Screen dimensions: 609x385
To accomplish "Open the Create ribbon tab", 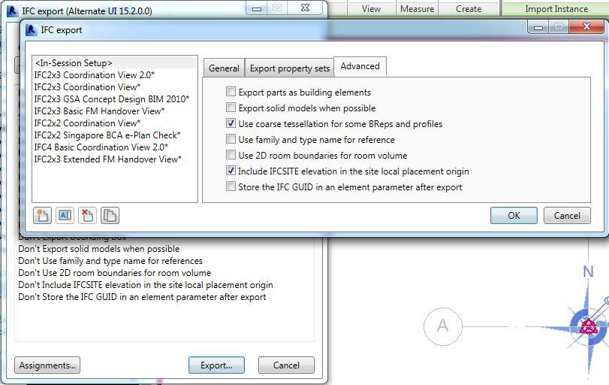I will click(x=469, y=8).
